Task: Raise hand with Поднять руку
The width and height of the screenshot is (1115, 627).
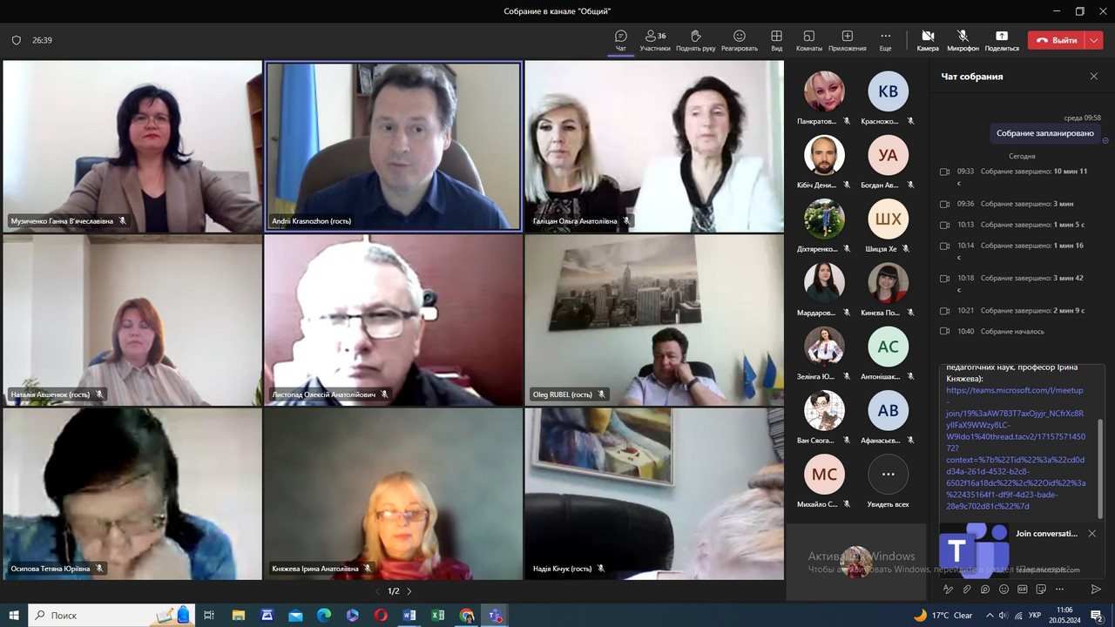Action: pyautogui.click(x=695, y=40)
